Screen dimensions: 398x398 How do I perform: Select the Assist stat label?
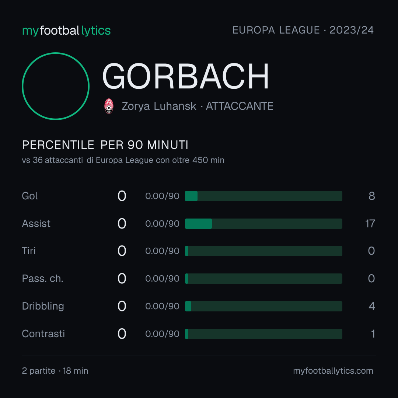36,224
